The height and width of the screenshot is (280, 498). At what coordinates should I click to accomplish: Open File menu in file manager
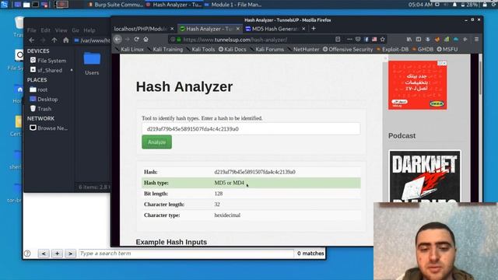pyautogui.click(x=31, y=30)
